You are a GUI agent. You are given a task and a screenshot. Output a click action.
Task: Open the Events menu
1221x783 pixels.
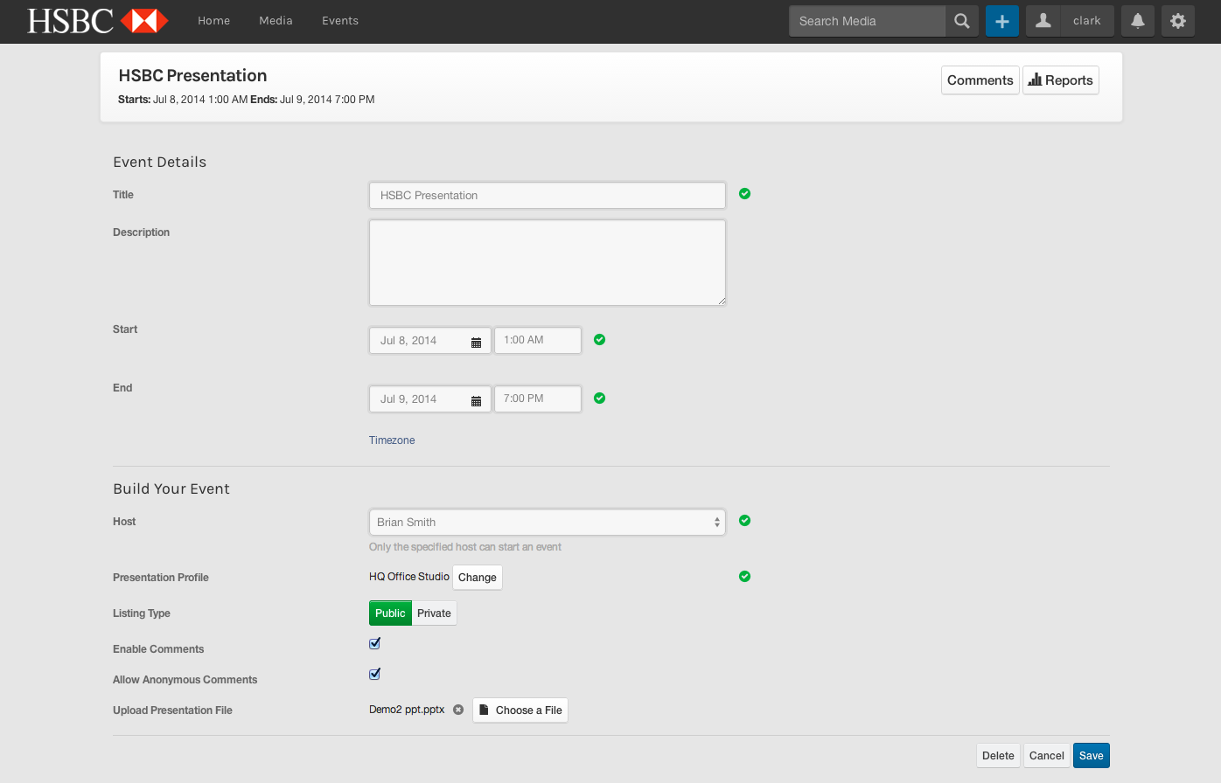[x=340, y=21]
